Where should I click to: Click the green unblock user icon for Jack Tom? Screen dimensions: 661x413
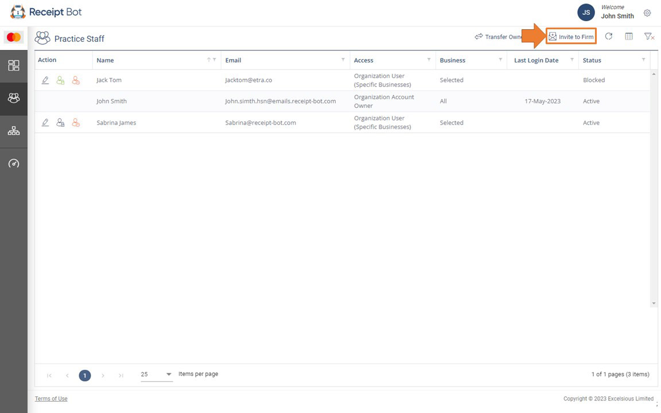click(60, 80)
